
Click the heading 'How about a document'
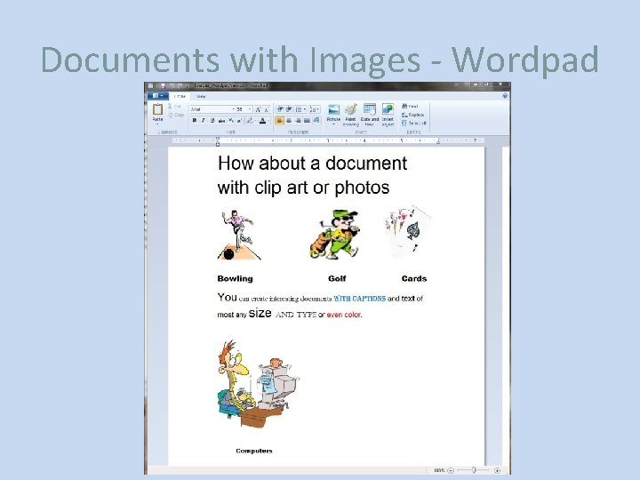[x=312, y=164]
